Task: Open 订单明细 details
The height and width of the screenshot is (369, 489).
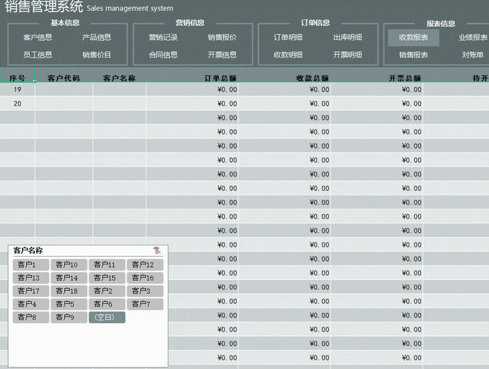Action: [288, 37]
